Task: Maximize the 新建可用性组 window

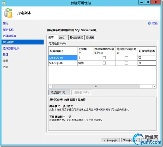Action: 148,2
